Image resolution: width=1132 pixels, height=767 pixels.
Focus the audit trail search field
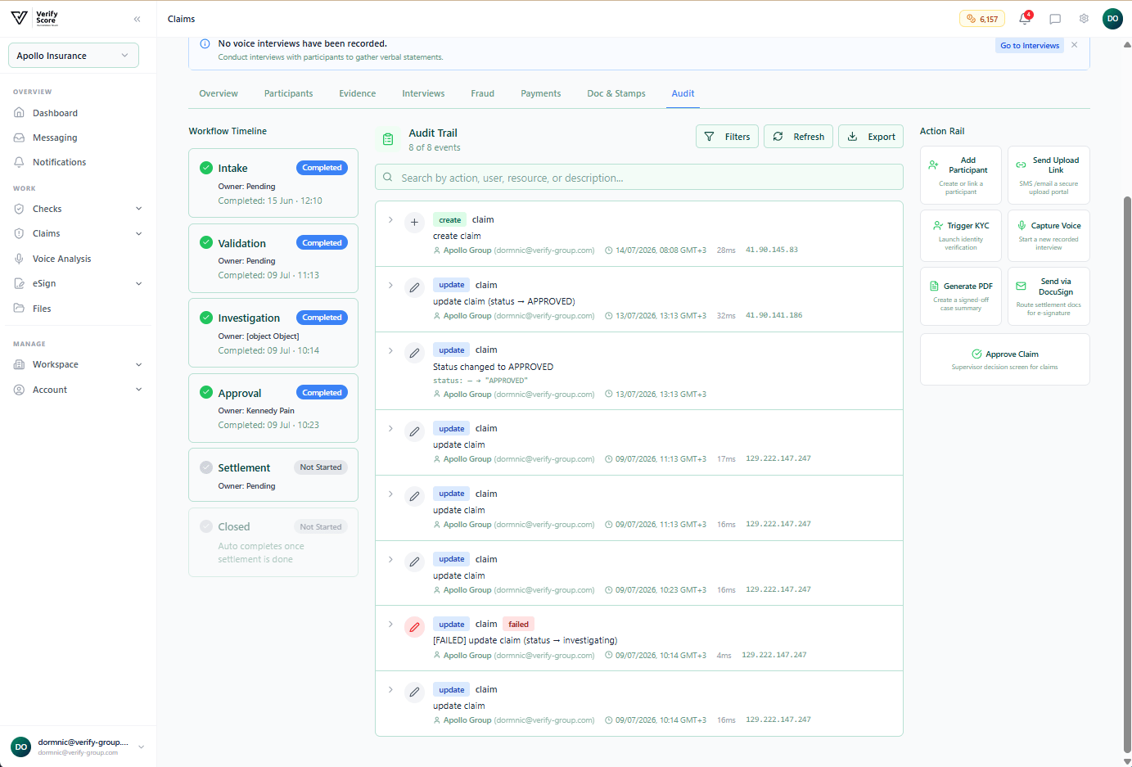(638, 177)
